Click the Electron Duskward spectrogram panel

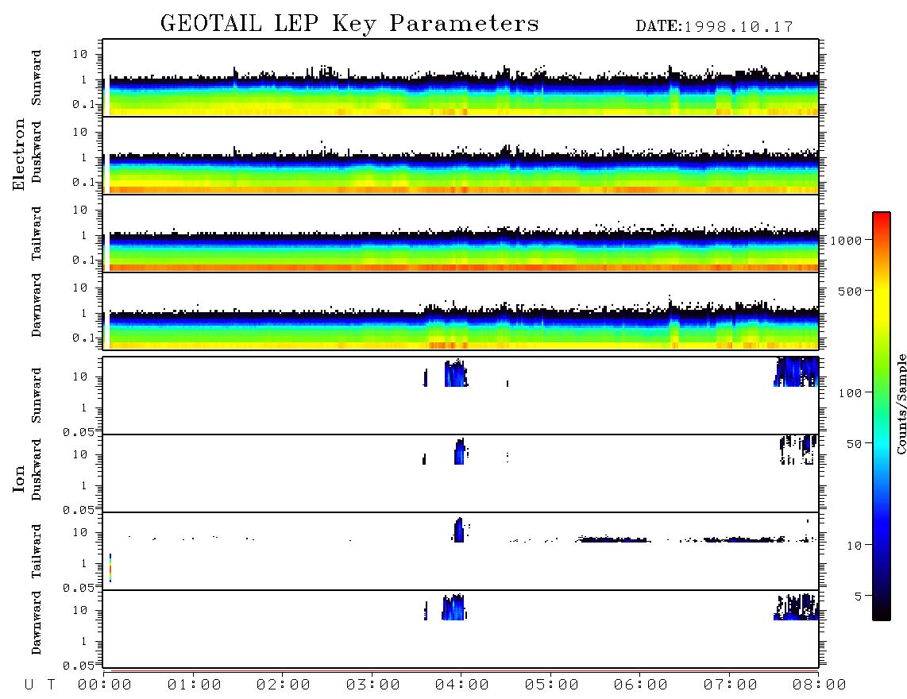click(x=461, y=155)
